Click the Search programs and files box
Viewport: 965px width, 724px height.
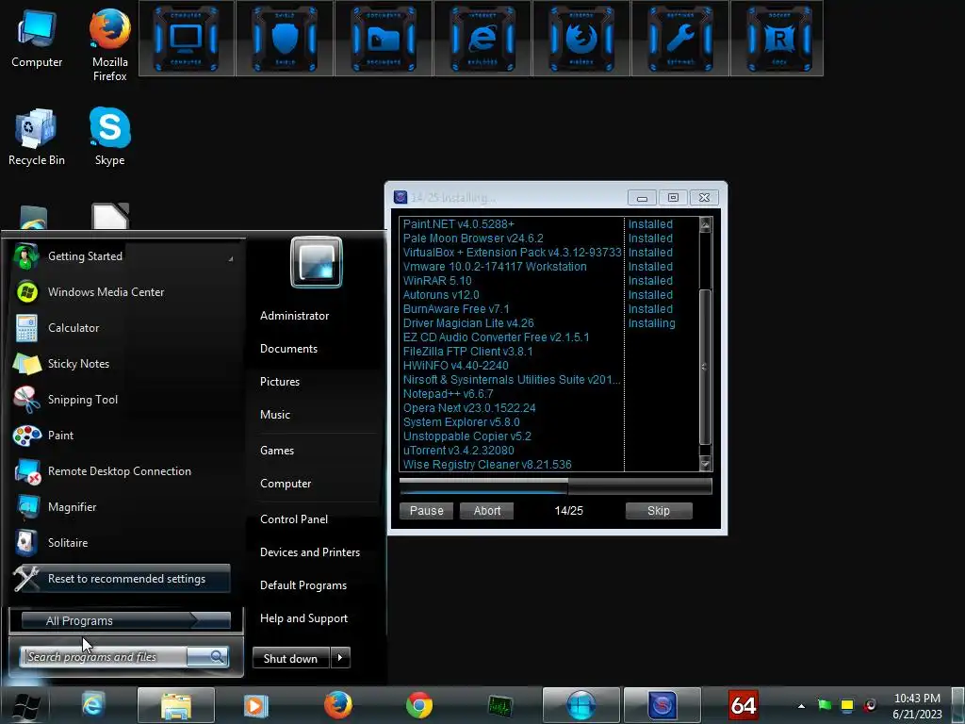coord(104,657)
